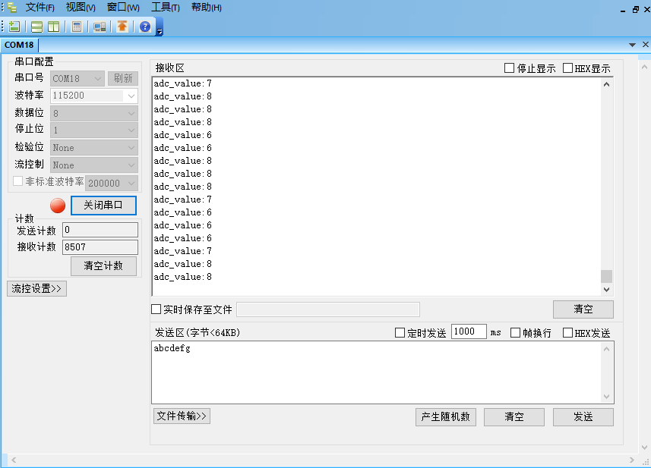Click the 清空计数 button
The image size is (651, 468).
pos(103,266)
